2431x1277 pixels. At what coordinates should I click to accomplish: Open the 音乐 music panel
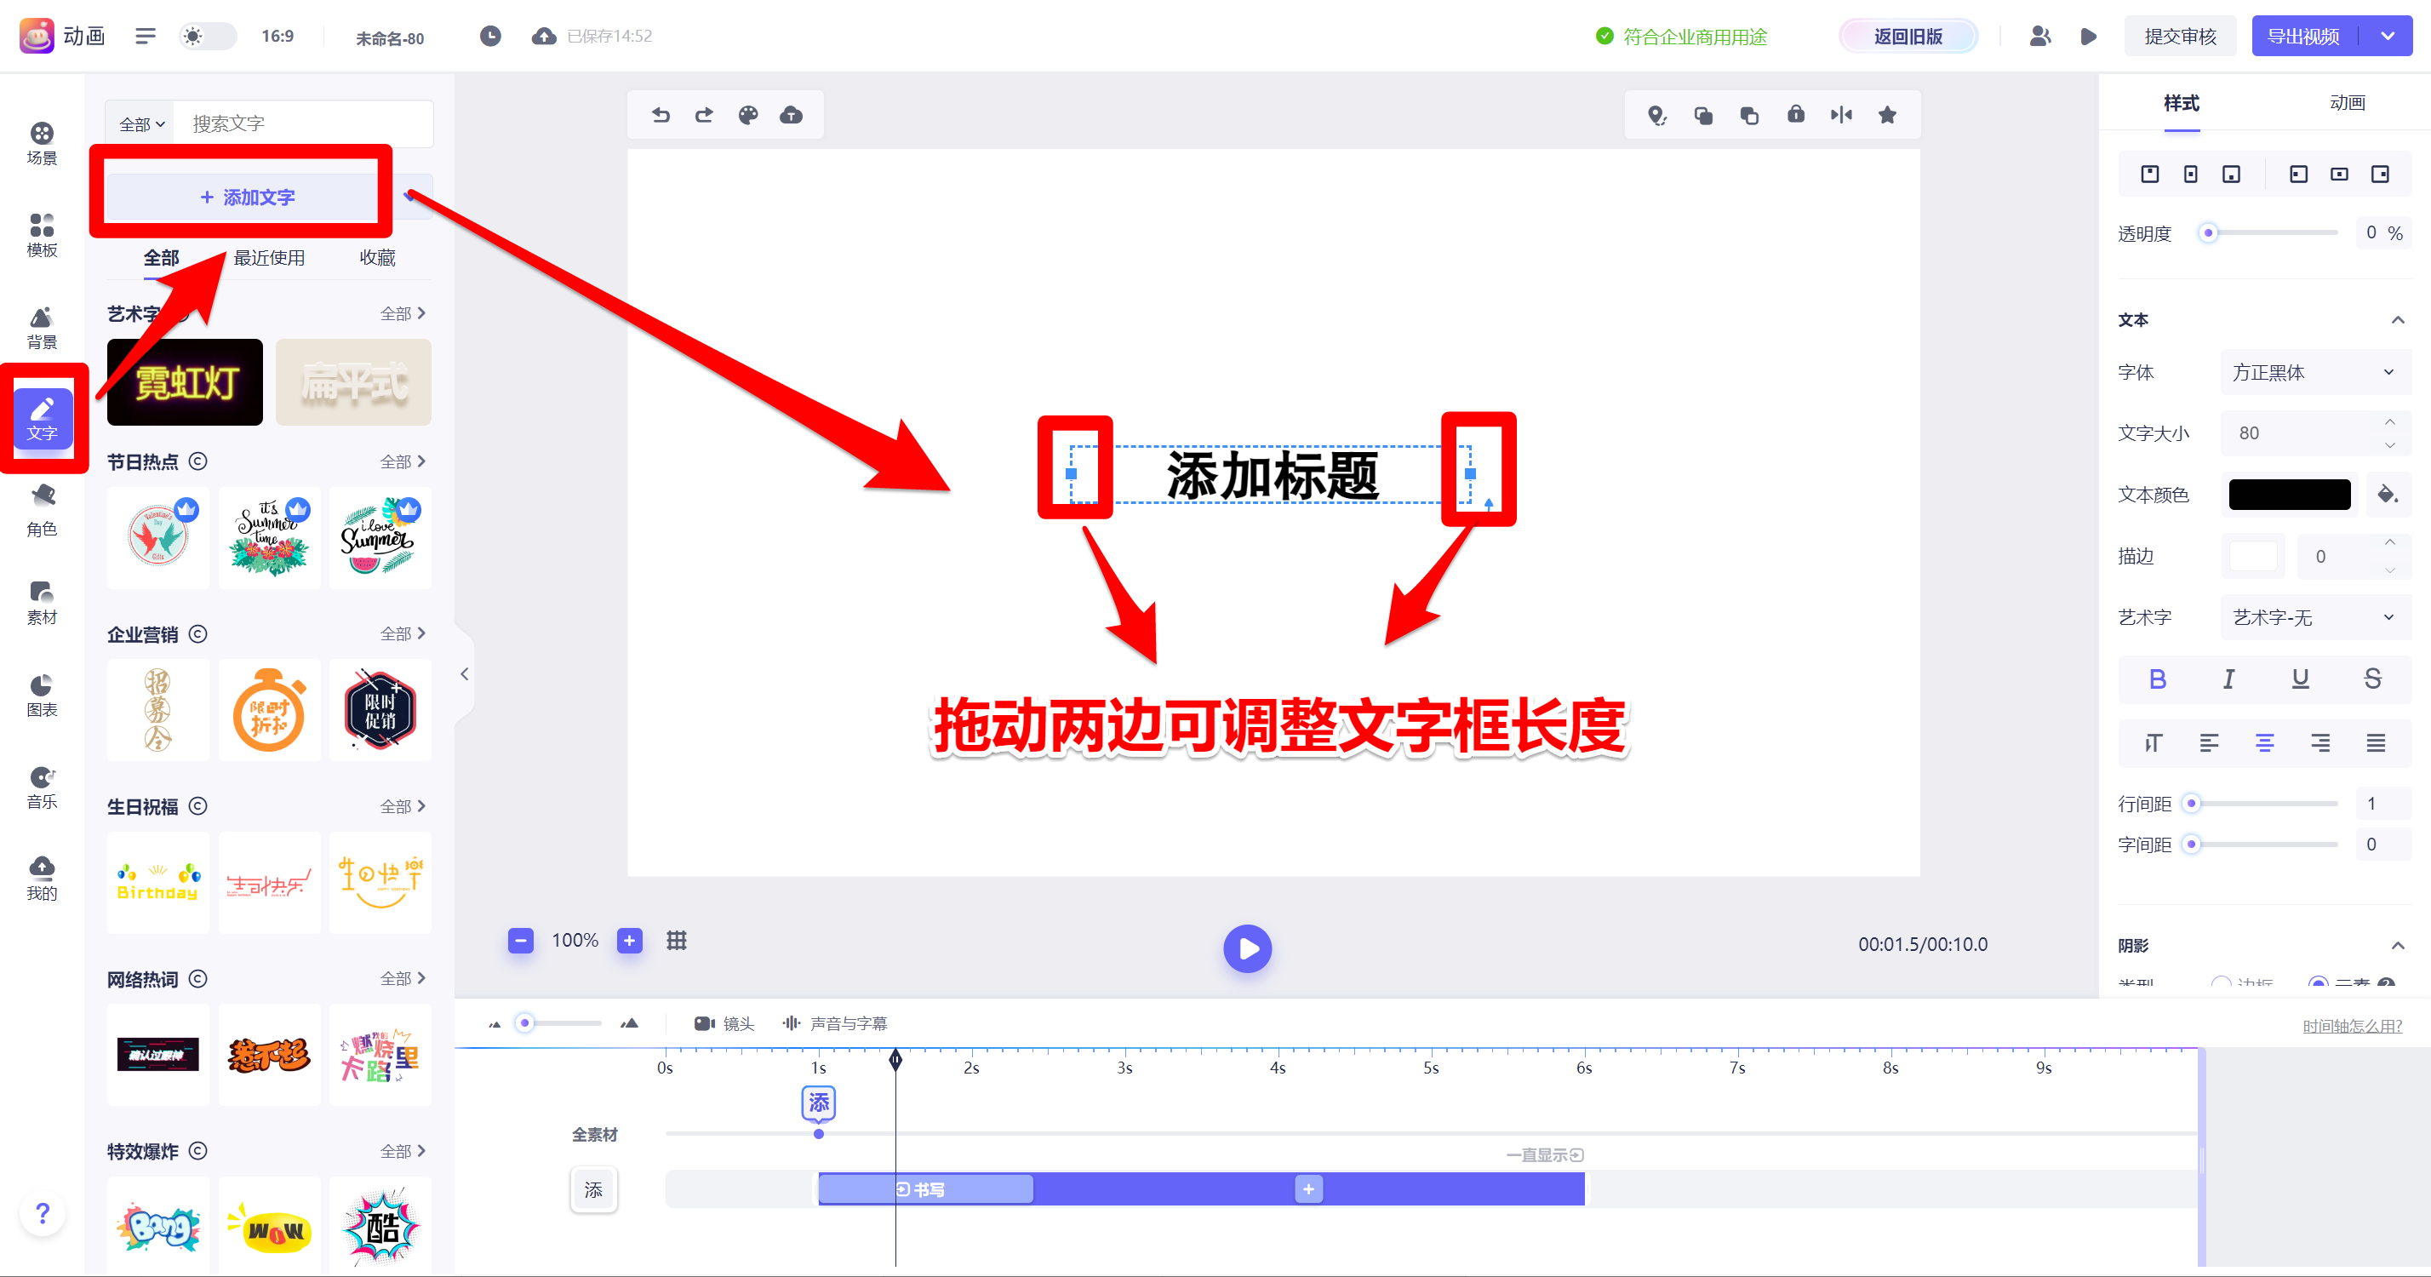click(42, 787)
